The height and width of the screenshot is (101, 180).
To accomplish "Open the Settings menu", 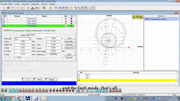I will [35, 4].
